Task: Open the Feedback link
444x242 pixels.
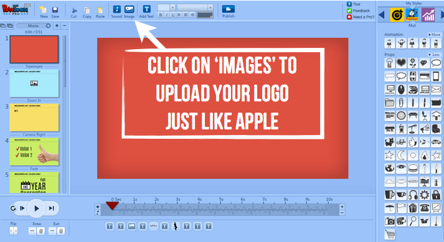Action: tap(358, 11)
